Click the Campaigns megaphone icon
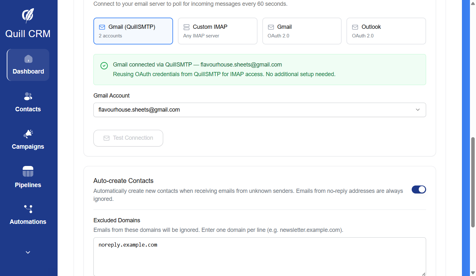 click(x=28, y=134)
